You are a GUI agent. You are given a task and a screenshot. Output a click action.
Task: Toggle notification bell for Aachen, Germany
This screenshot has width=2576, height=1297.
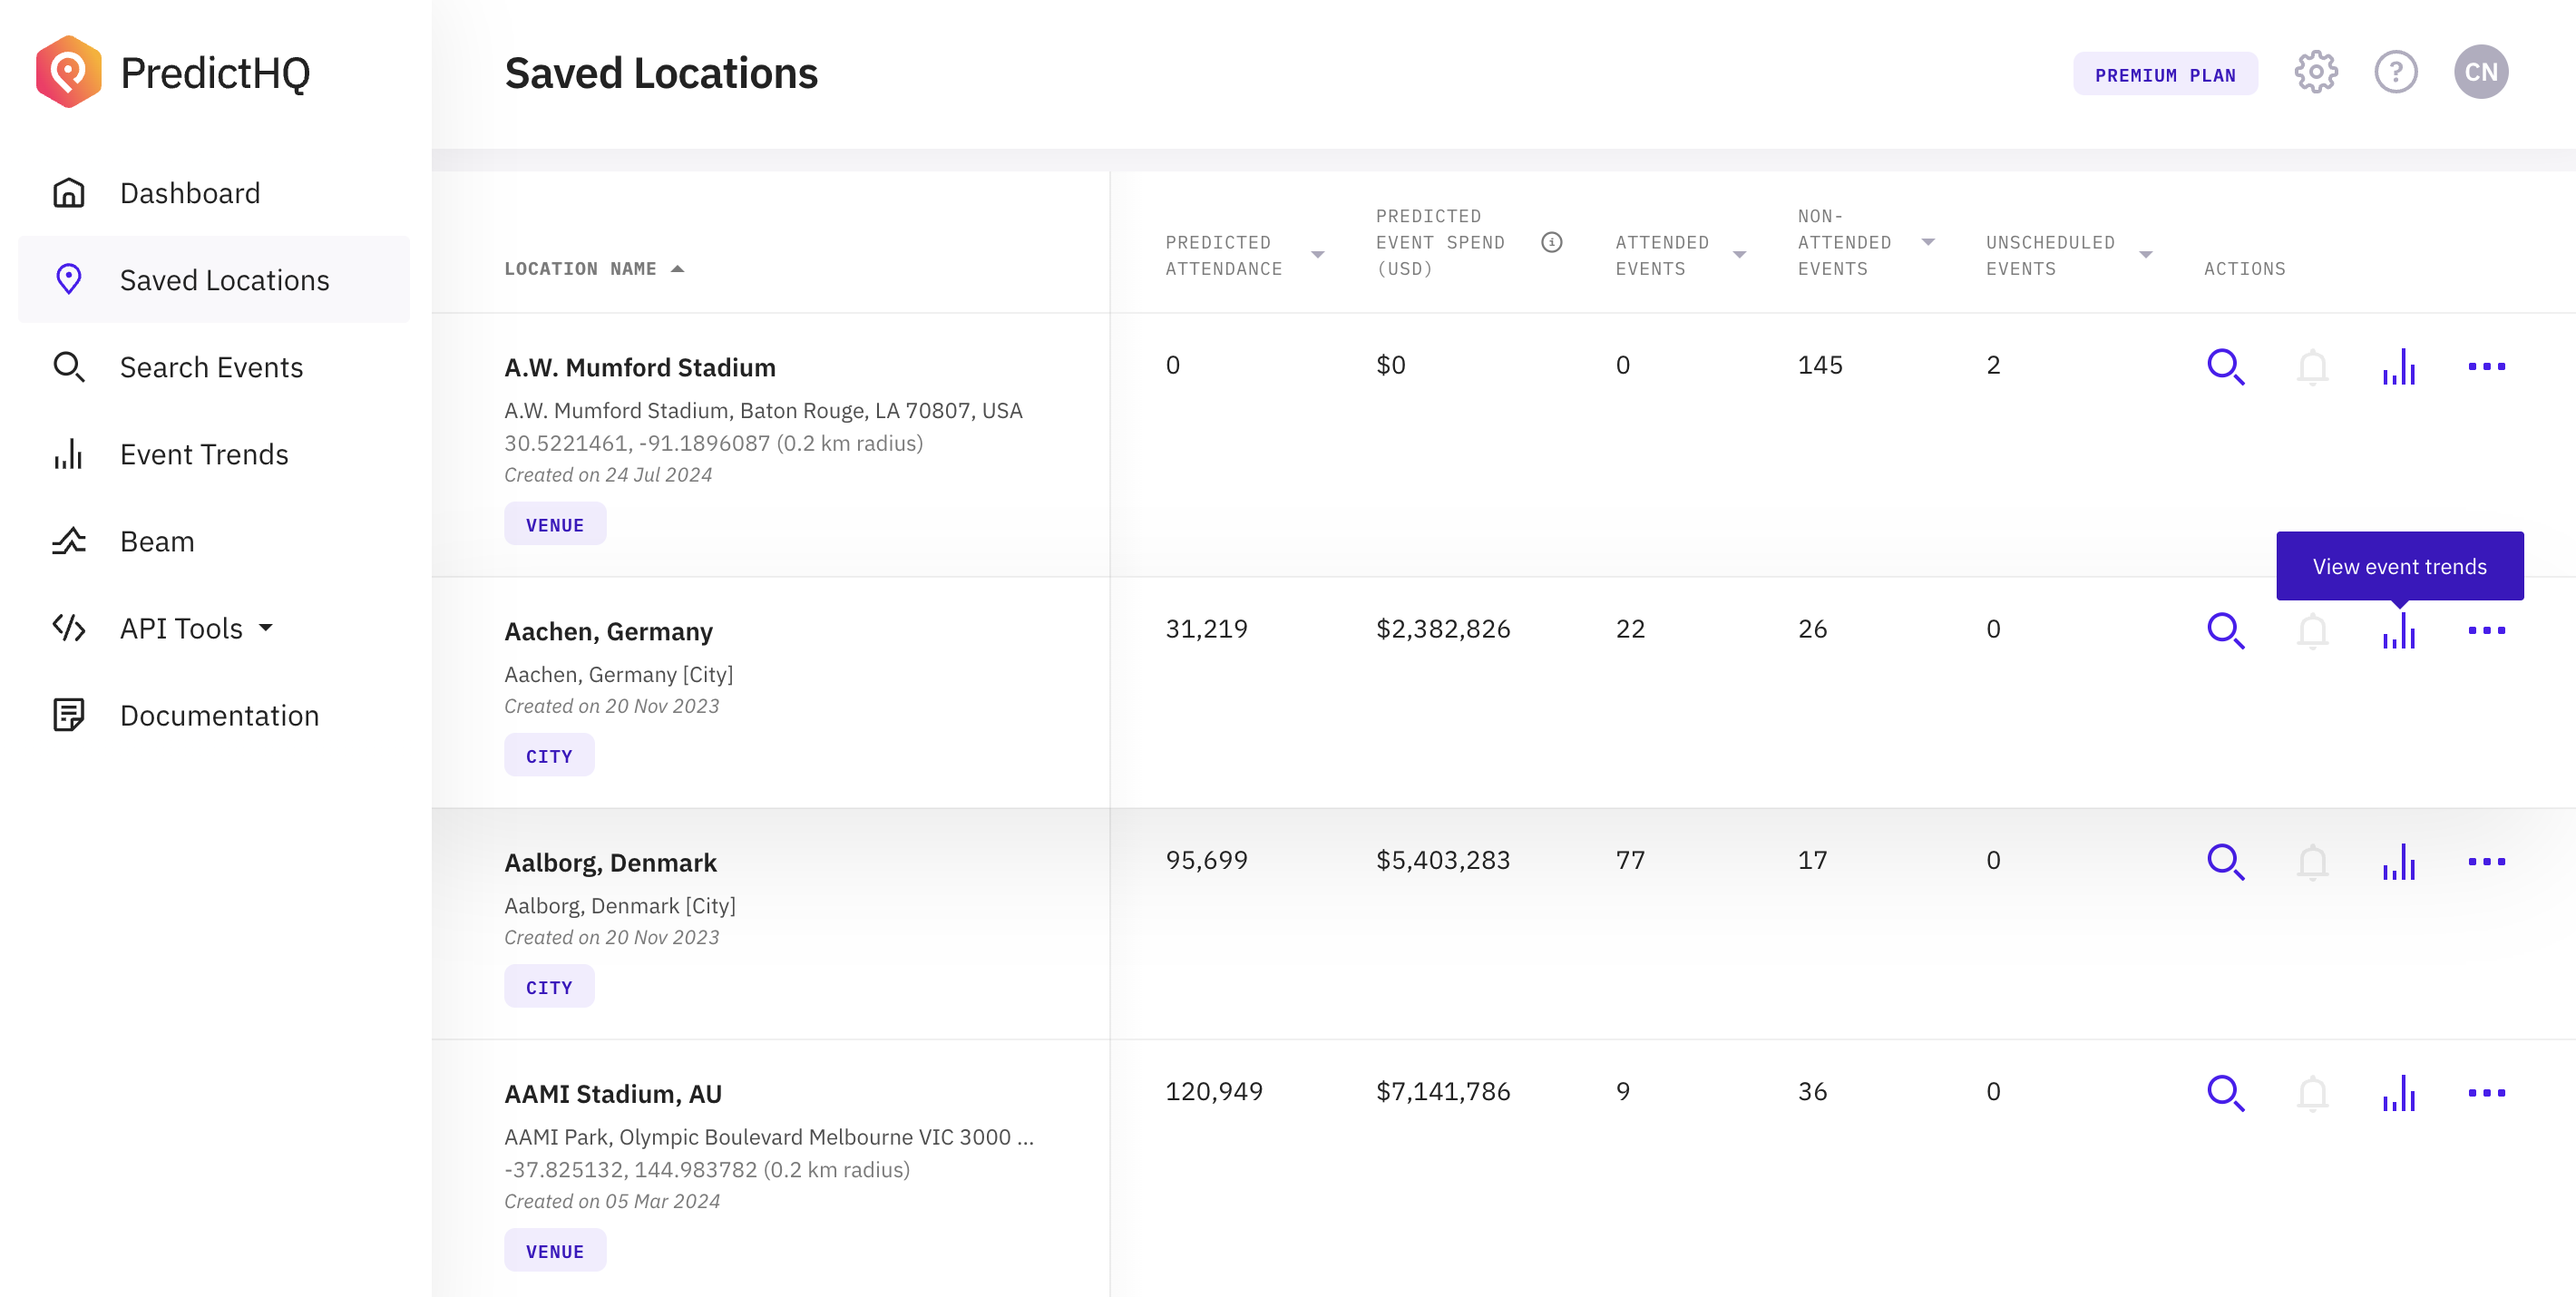tap(2312, 630)
